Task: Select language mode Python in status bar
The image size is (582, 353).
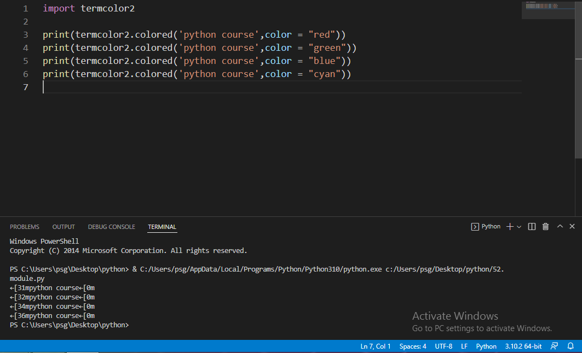Action: tap(486, 346)
